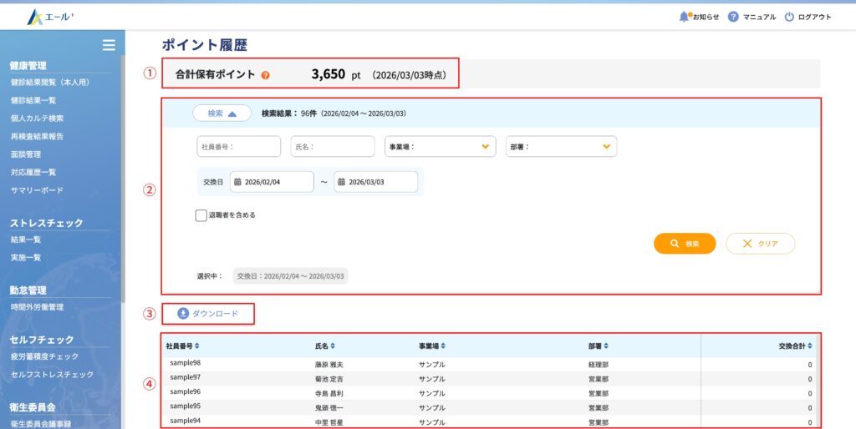Open calendar icon on start date field
Image resolution: width=856 pixels, height=429 pixels.
(x=237, y=182)
